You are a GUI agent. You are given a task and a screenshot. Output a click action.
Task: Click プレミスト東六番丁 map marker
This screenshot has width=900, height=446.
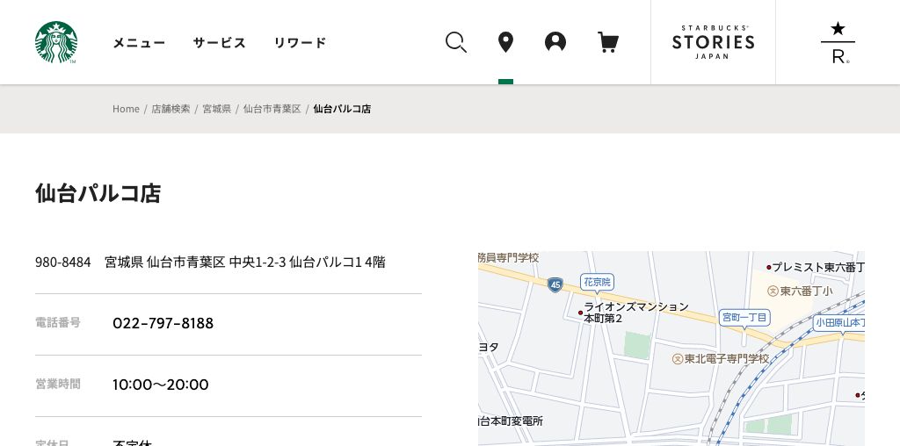(768, 267)
